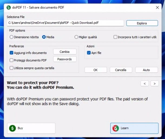Click the green dollar Buy icon
This screenshot has height=139, width=165.
pyautogui.click(x=12, y=128)
